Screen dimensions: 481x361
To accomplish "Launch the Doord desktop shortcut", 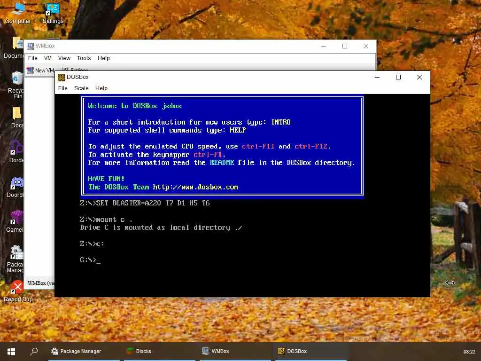I will click(x=16, y=187).
